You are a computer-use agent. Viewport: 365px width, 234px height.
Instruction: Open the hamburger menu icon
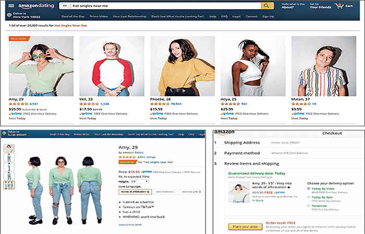click(11, 6)
